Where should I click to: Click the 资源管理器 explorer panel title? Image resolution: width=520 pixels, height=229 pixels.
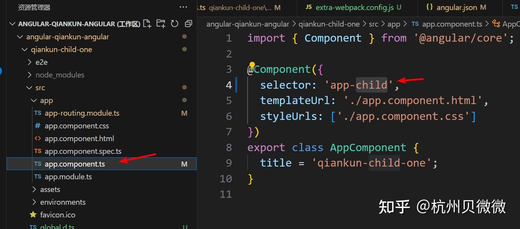pyautogui.click(x=34, y=7)
